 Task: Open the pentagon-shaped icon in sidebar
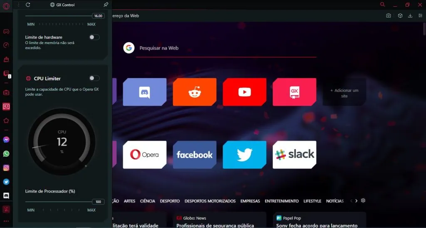click(6, 120)
